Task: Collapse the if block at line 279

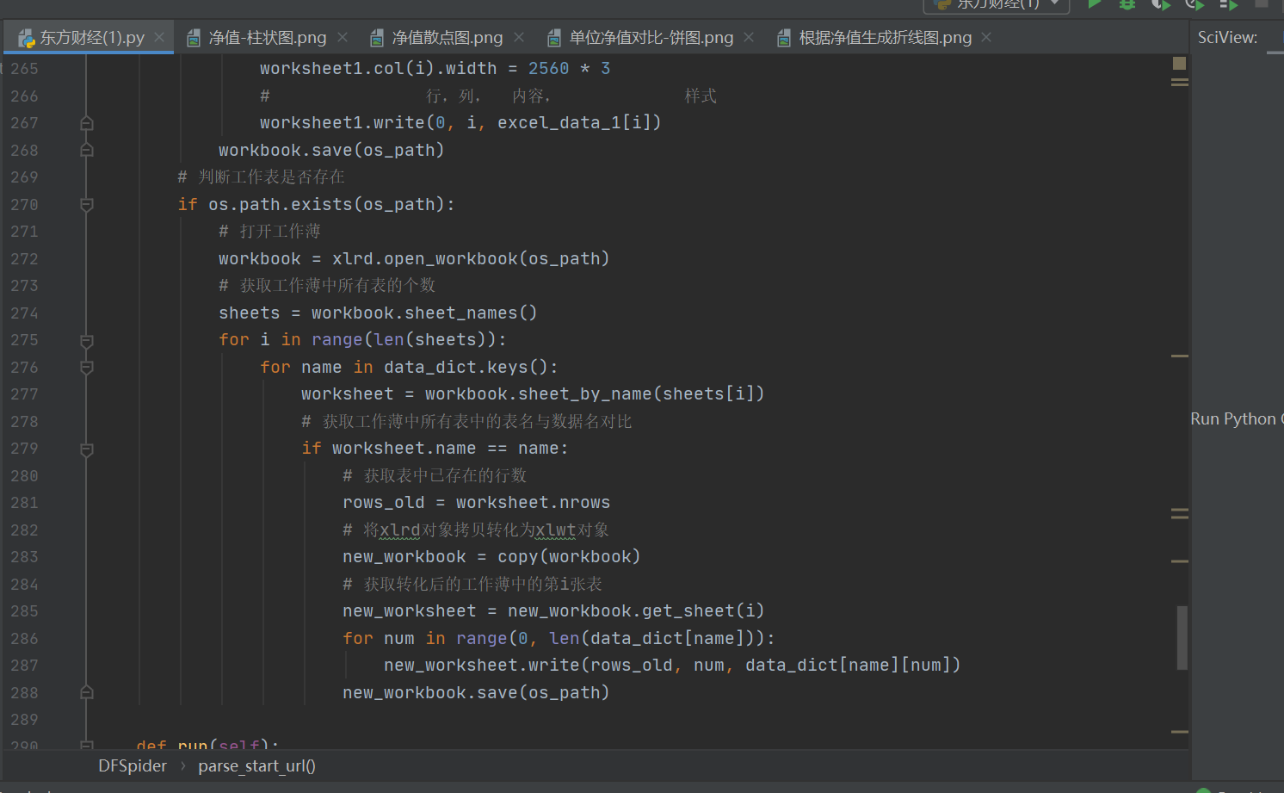Action: 86,449
